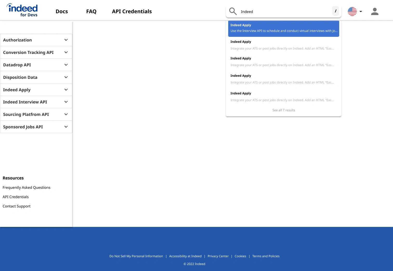Expand the Authorization section chevron

coord(66,40)
